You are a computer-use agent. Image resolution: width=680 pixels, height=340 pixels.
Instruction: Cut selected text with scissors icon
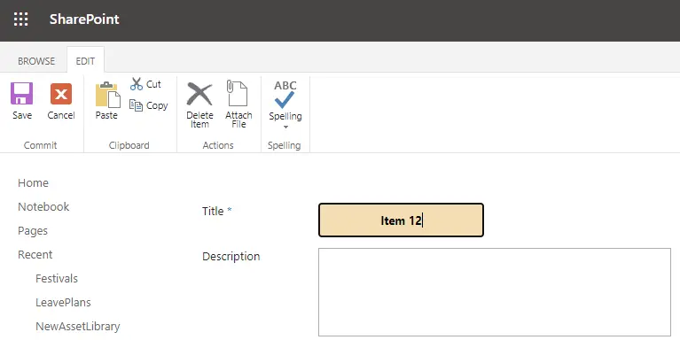tap(137, 84)
